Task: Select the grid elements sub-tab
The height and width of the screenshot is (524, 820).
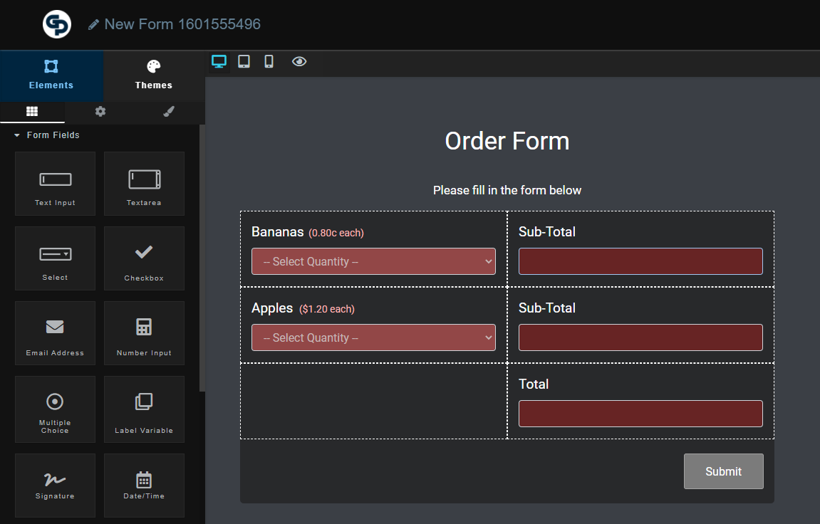Action: (x=32, y=111)
